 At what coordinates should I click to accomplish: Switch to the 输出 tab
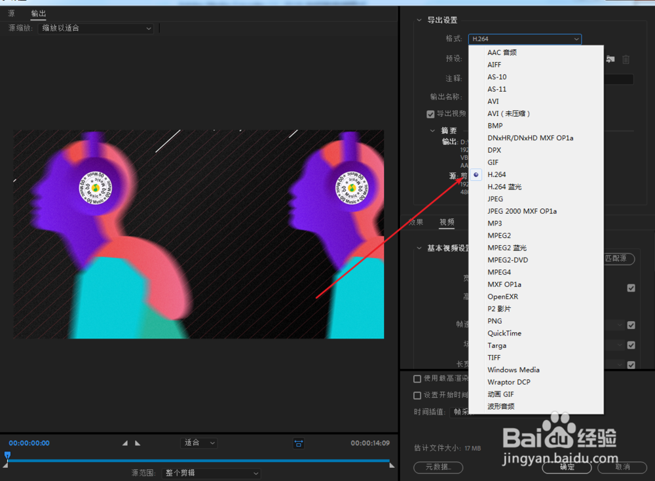pyautogui.click(x=39, y=13)
